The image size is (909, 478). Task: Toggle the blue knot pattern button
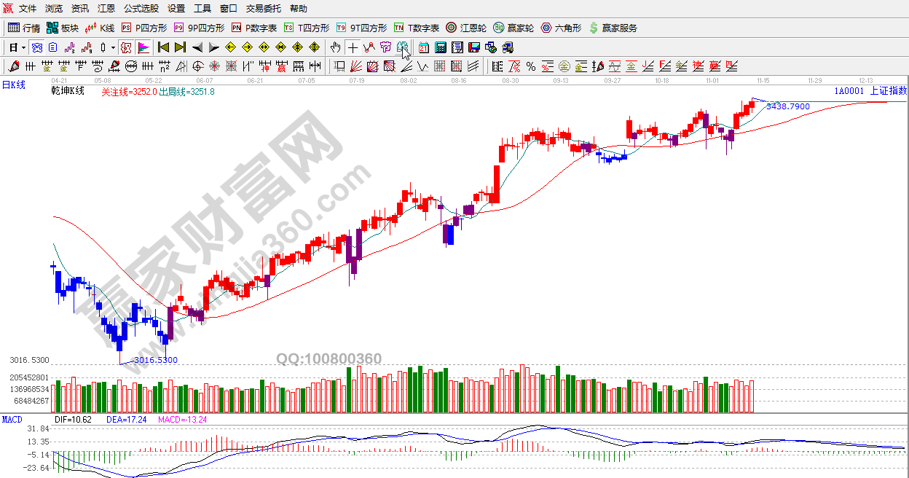[36, 47]
